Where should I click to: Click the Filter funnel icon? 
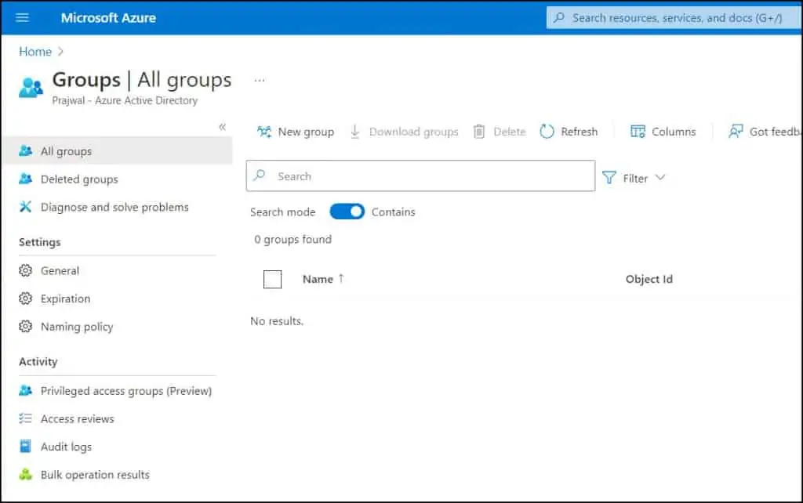[609, 178]
